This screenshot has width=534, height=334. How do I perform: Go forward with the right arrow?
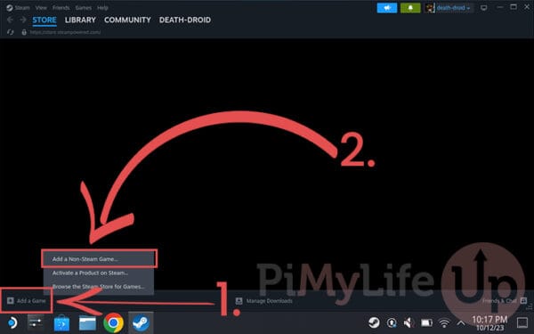coord(23,20)
